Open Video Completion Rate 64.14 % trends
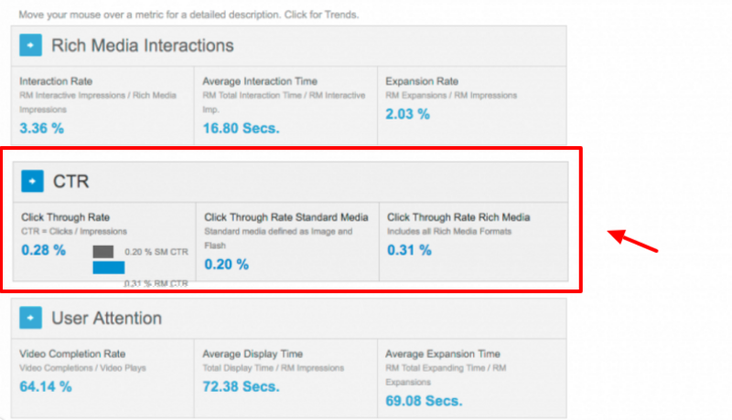 45,386
